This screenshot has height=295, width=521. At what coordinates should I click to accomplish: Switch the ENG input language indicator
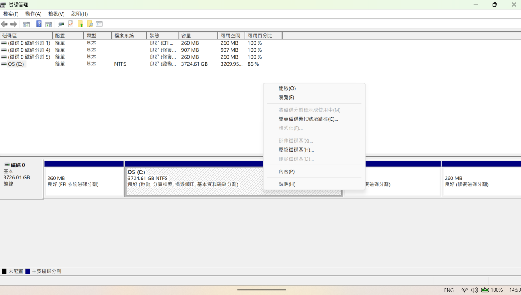click(x=449, y=290)
